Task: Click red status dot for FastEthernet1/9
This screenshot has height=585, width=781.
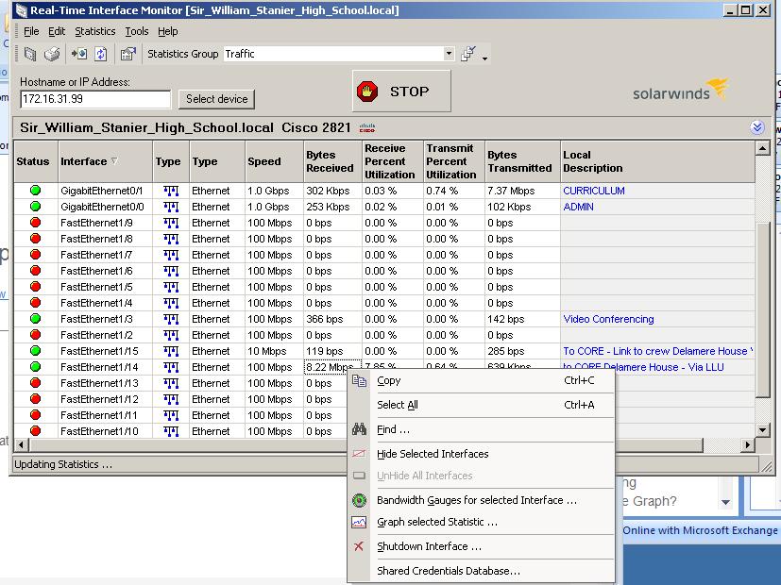Action: point(35,223)
